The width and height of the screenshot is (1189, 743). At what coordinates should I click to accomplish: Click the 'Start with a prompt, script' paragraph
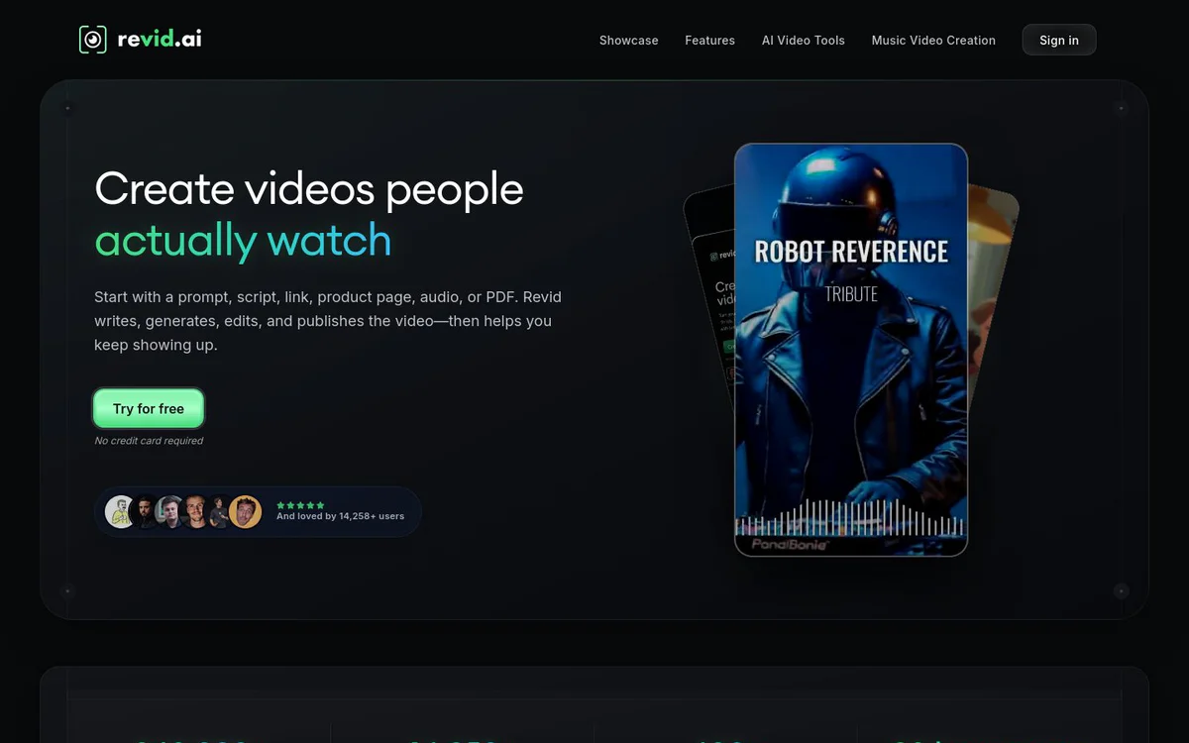pos(328,321)
